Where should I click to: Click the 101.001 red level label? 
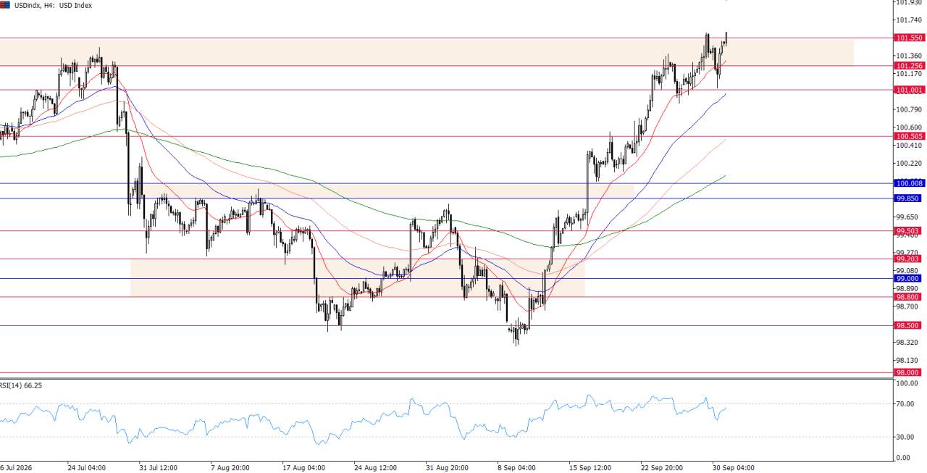click(908, 90)
